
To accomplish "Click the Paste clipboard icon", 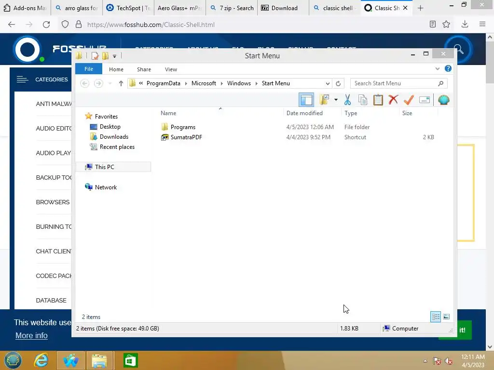I will pyautogui.click(x=378, y=100).
